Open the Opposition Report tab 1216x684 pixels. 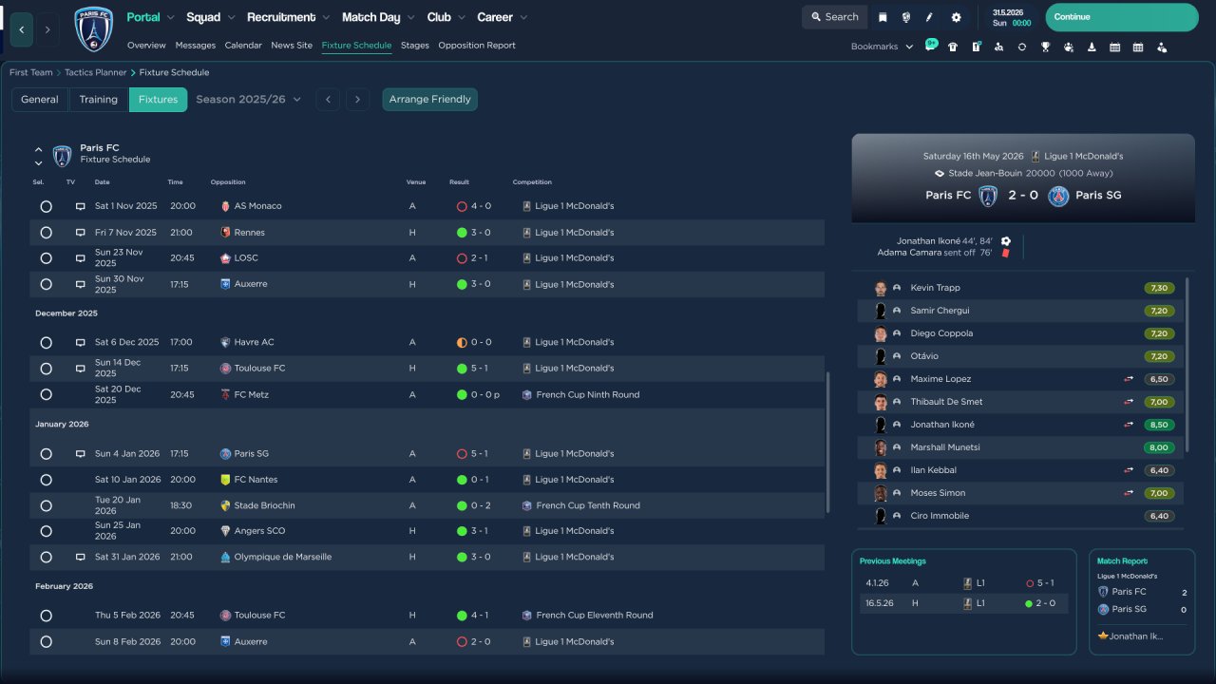pos(477,46)
